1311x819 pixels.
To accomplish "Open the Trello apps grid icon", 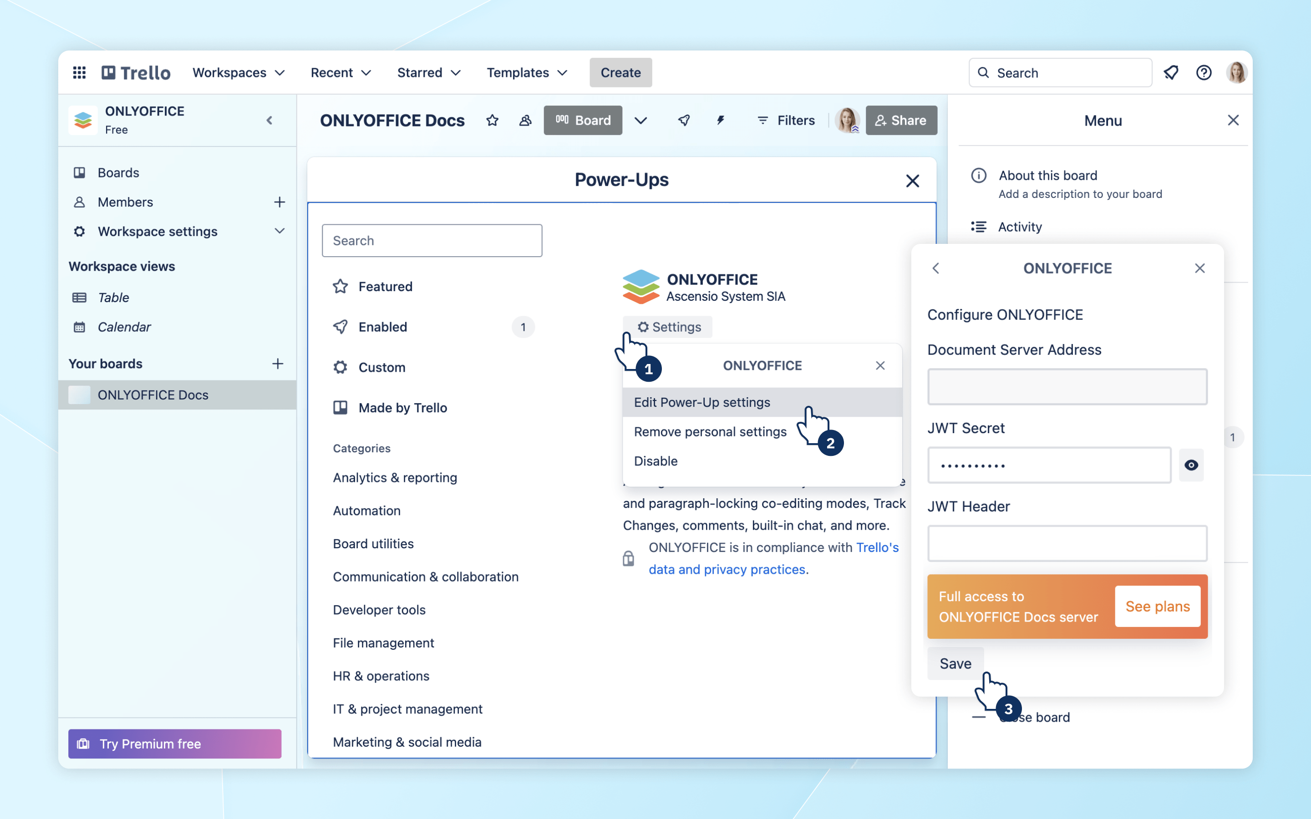I will tap(79, 72).
